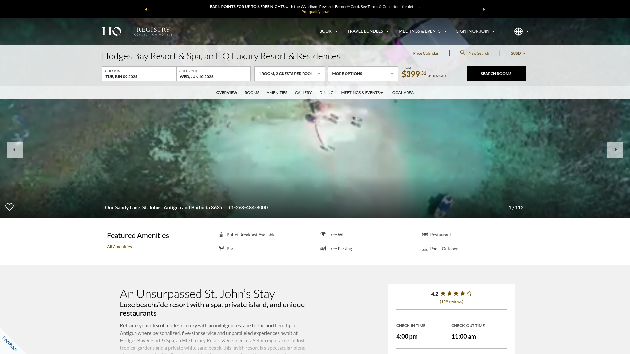This screenshot has height=354, width=630.
Task: Click the Free WiFi signal icon
Action: point(323,234)
